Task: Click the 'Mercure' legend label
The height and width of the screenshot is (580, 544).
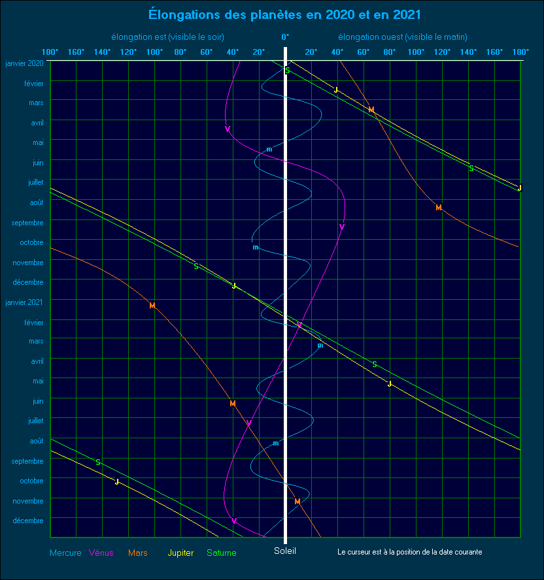Action: click(65, 553)
